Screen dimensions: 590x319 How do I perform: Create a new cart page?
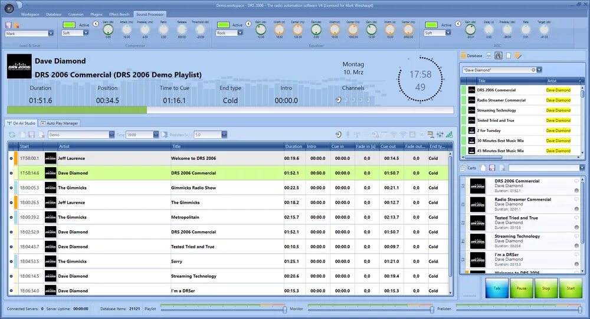(483, 168)
